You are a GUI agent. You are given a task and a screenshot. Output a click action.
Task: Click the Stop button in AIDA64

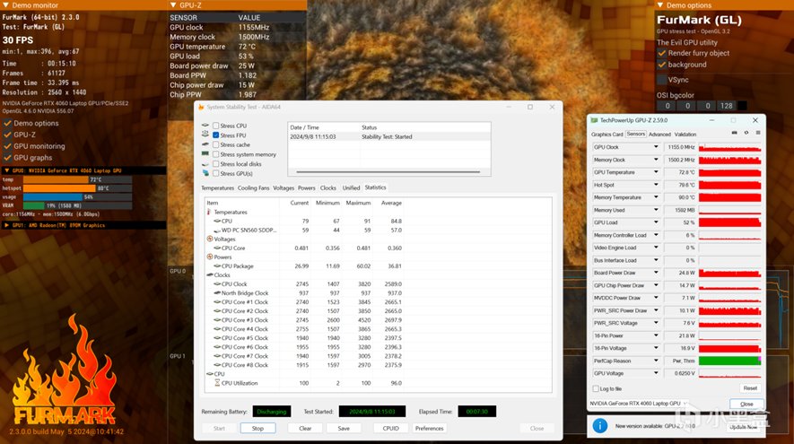point(257,429)
